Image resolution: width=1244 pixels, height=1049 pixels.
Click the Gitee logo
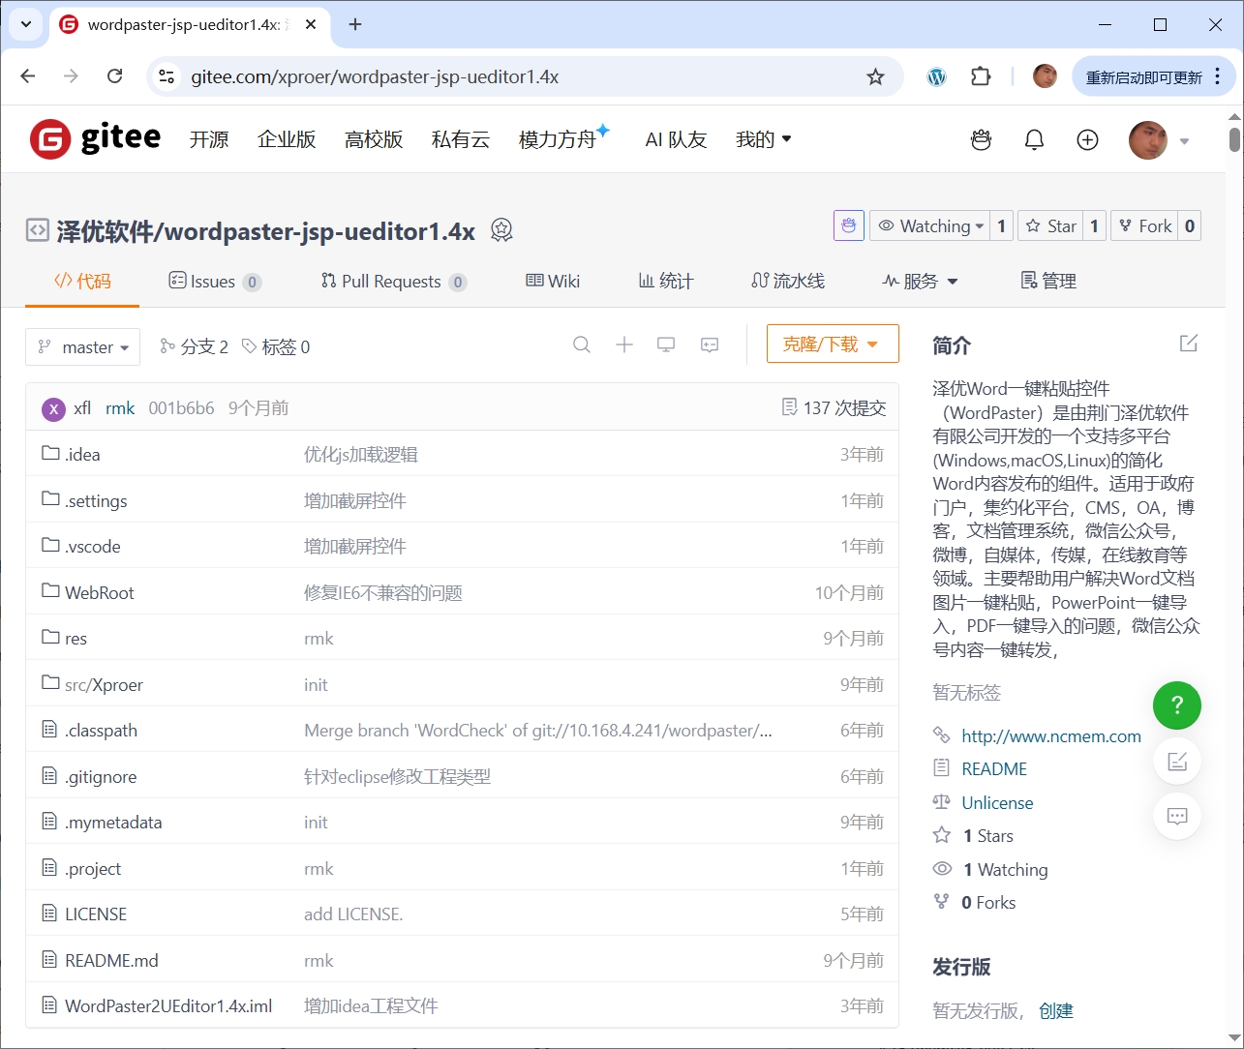click(96, 139)
